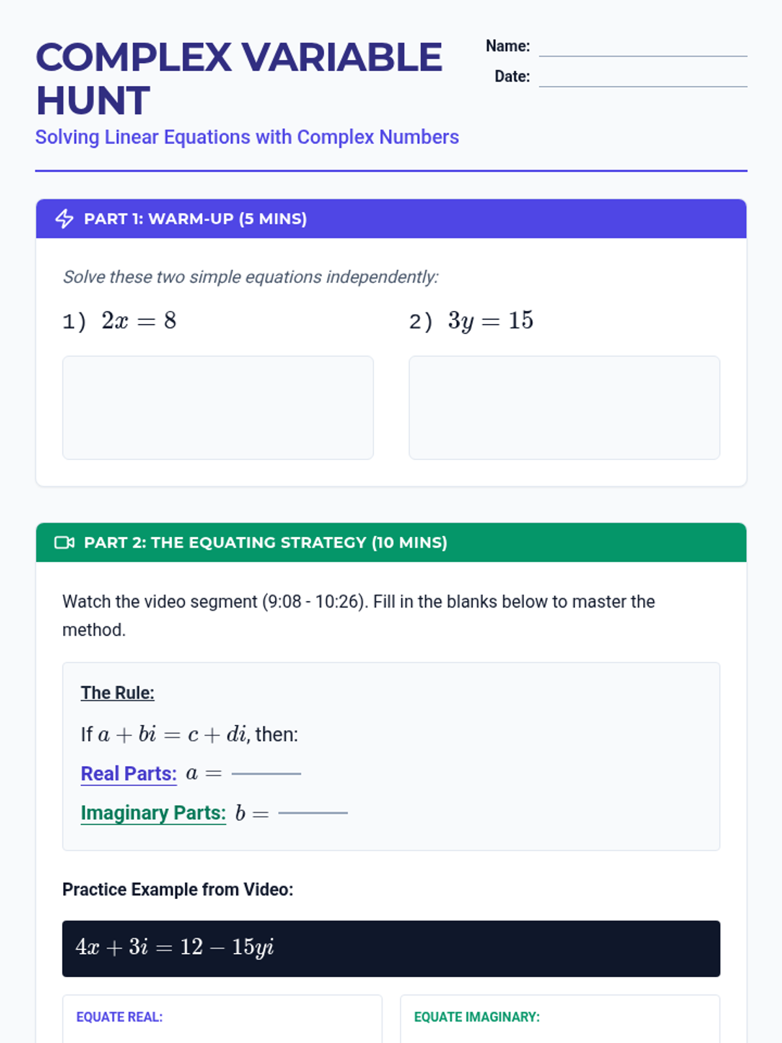The image size is (782, 1043).
Task: Click the Equate Real label
Action: [119, 1017]
